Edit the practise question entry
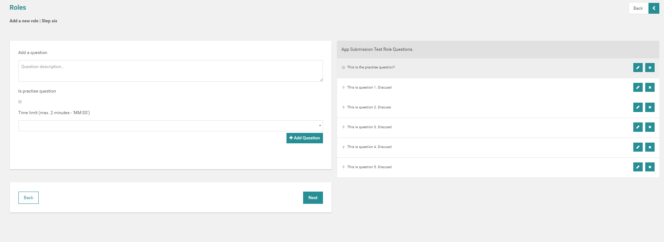664x242 pixels. (638, 68)
